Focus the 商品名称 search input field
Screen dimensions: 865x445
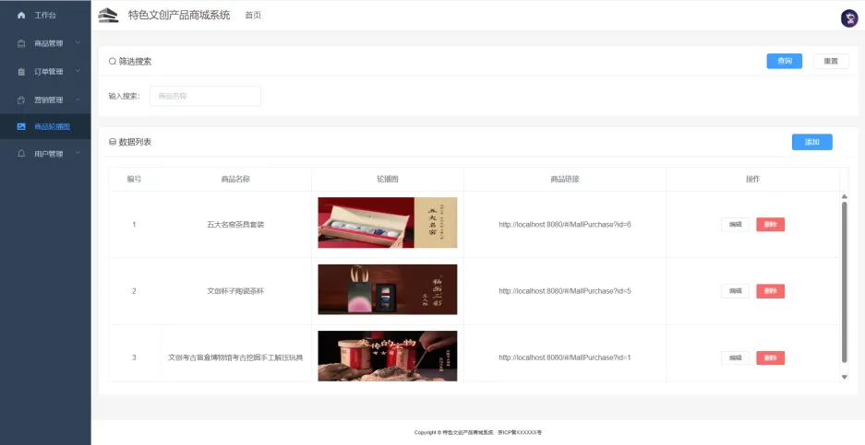coord(205,96)
